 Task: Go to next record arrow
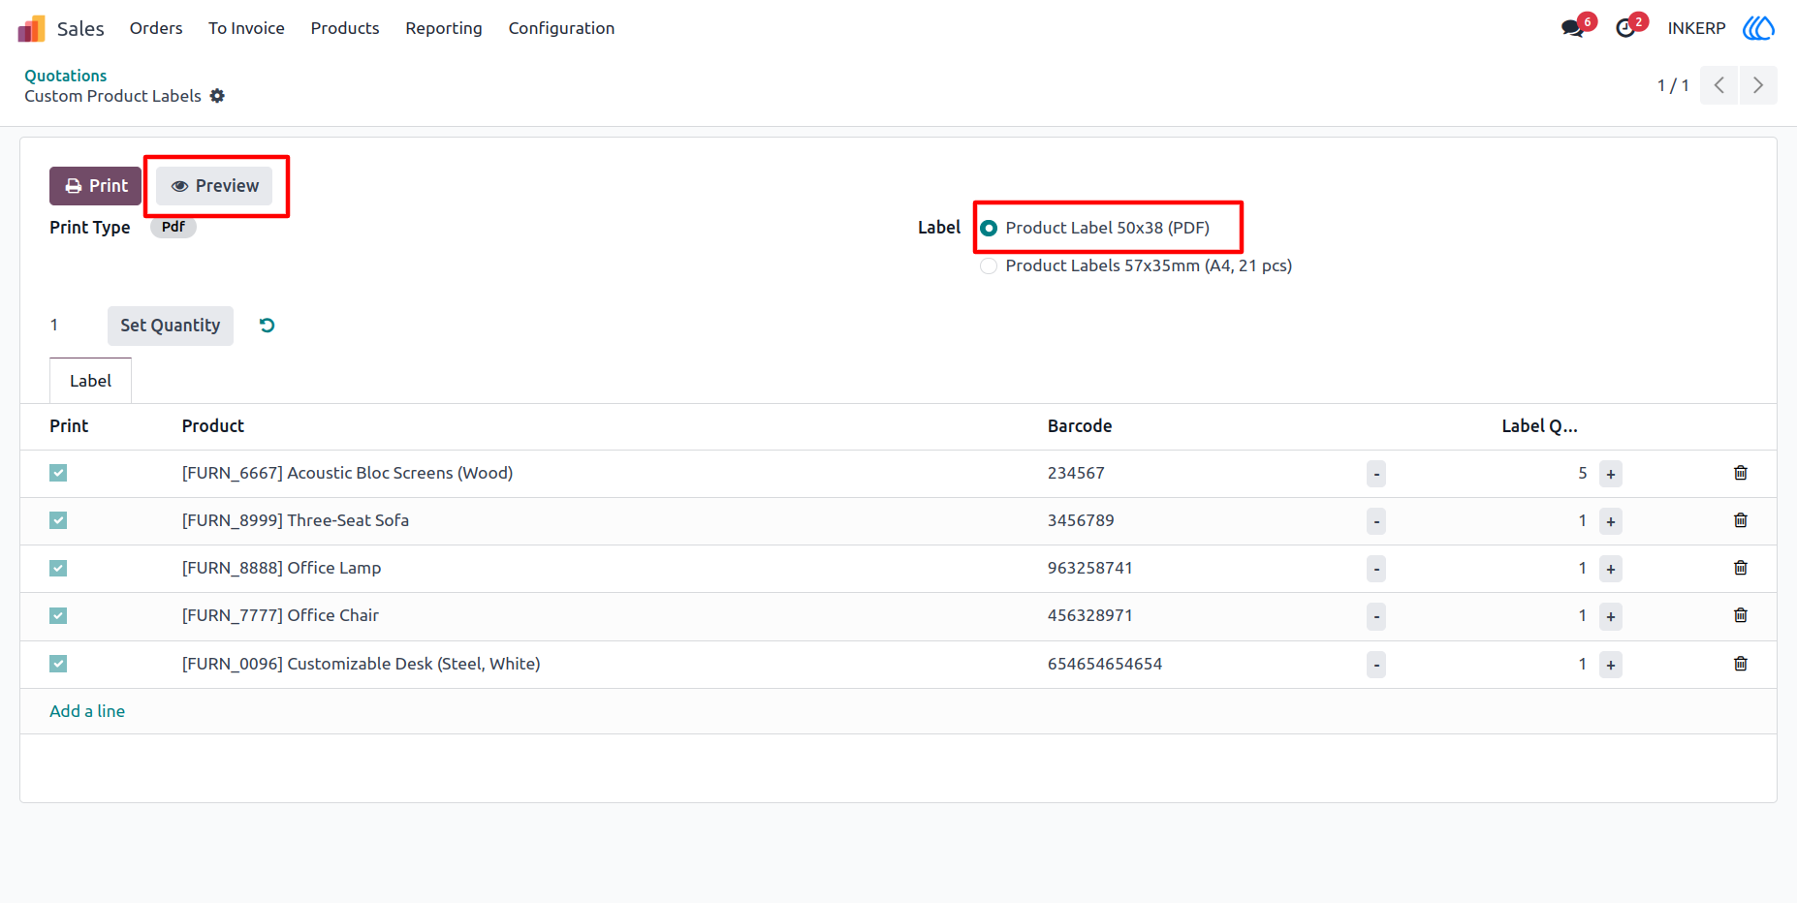click(x=1758, y=85)
